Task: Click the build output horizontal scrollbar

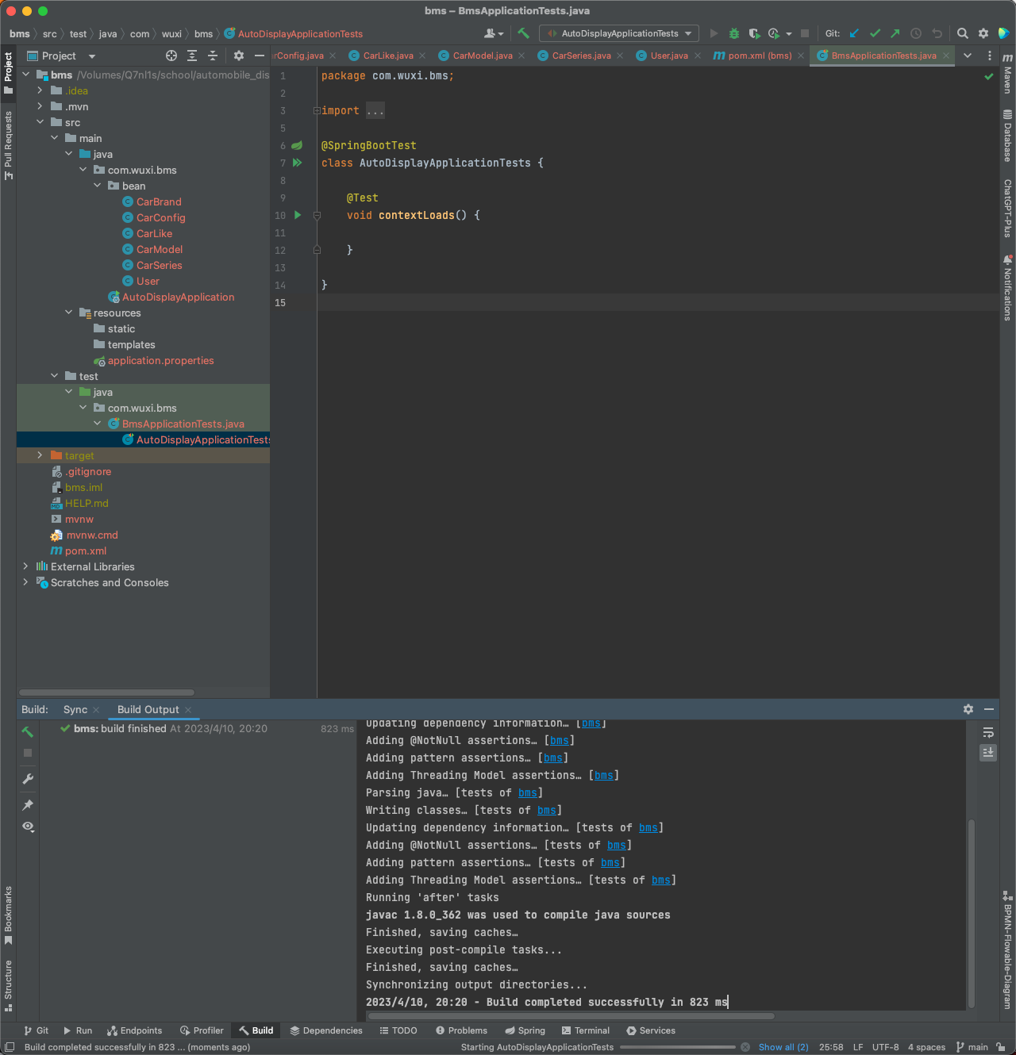Action: click(x=571, y=1016)
